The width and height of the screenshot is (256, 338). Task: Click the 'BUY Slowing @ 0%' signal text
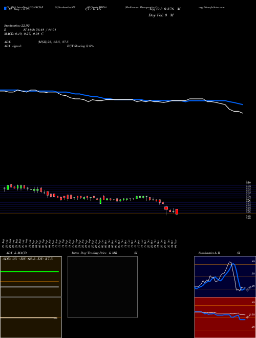click(x=80, y=46)
